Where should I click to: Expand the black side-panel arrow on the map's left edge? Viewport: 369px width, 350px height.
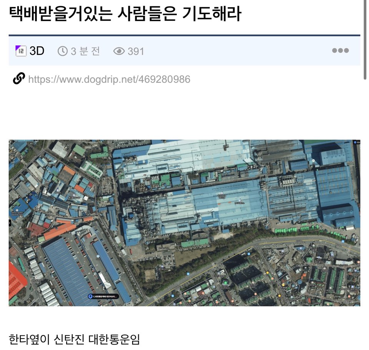(x=10, y=223)
